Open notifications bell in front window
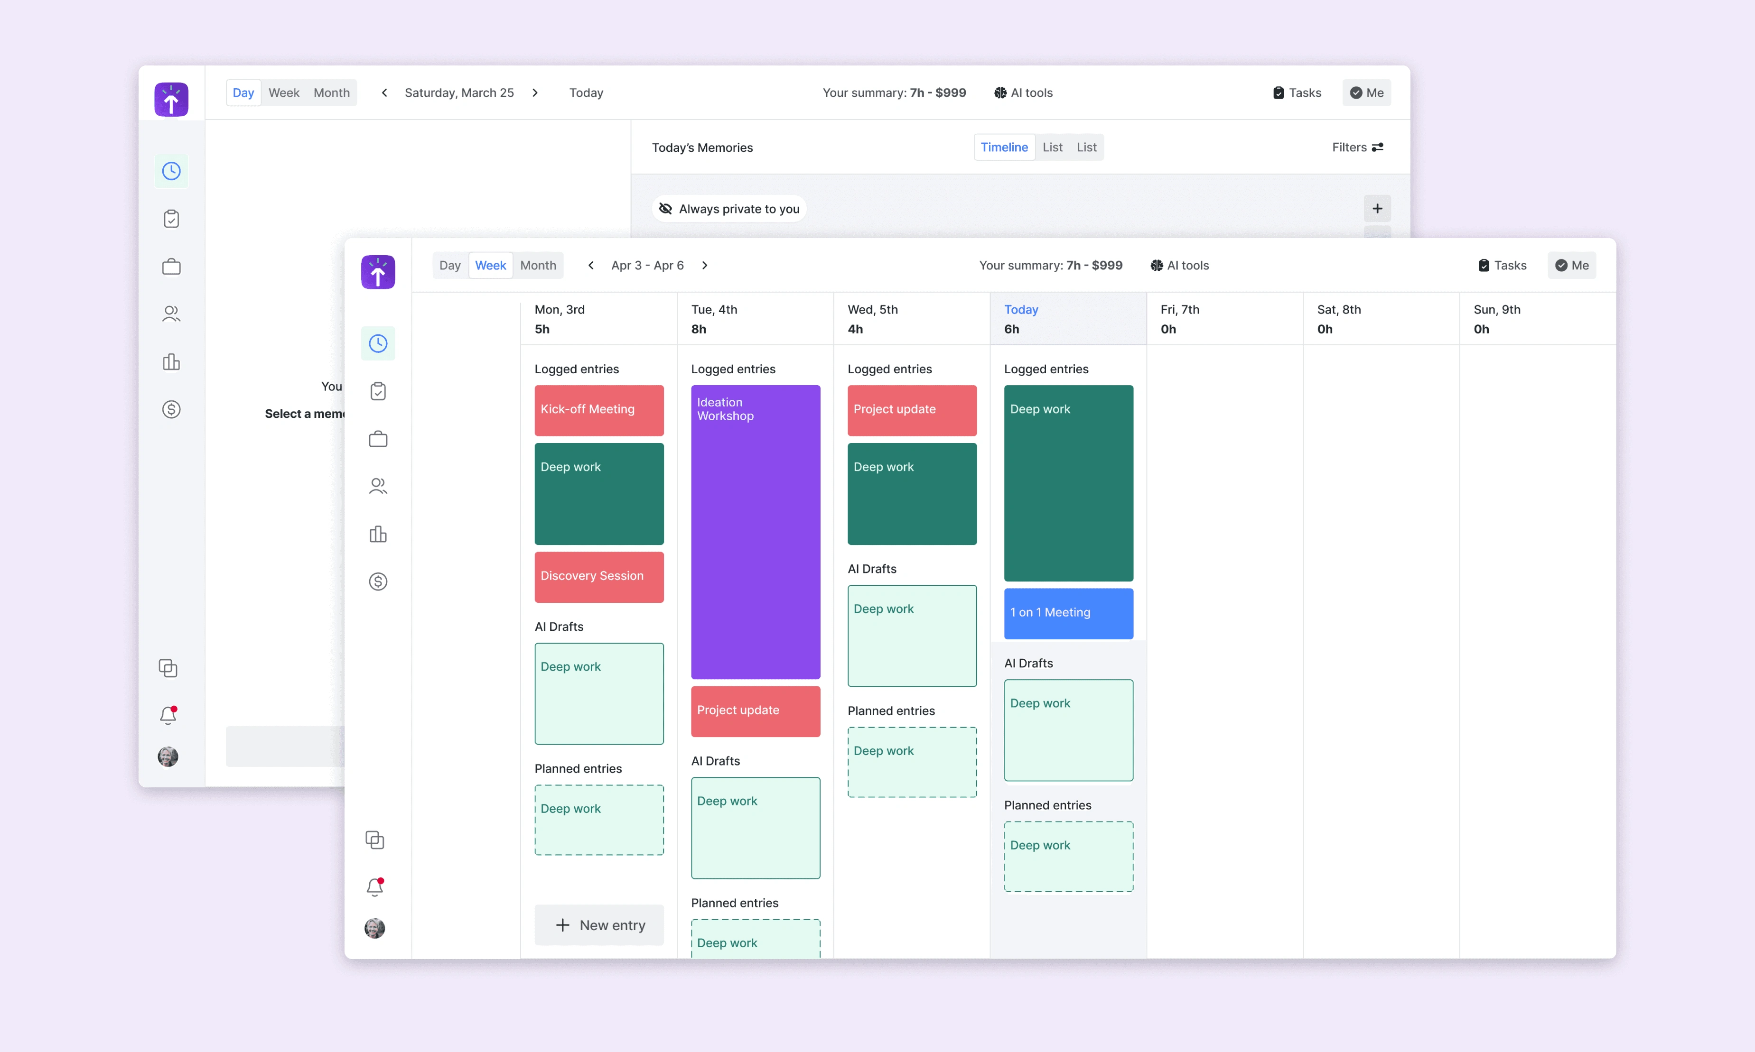Viewport: 1755px width, 1052px height. (x=375, y=887)
